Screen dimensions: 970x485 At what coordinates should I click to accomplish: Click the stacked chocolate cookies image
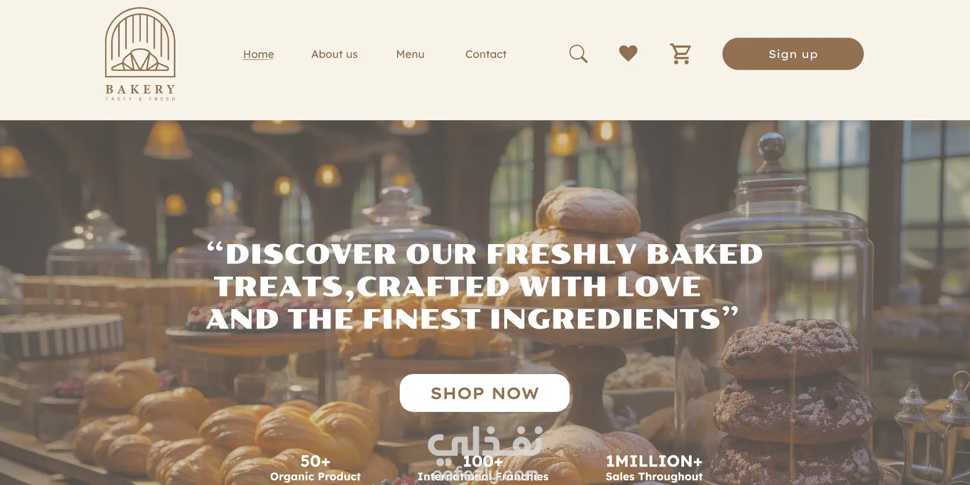(x=793, y=401)
